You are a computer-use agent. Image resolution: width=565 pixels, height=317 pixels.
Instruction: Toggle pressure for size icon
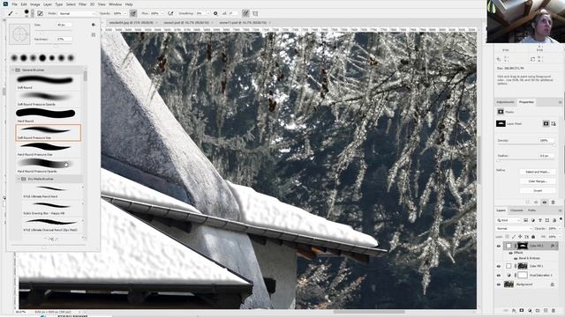tap(245, 13)
